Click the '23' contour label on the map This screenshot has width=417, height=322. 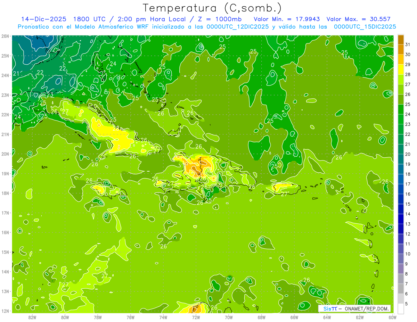pos(50,94)
